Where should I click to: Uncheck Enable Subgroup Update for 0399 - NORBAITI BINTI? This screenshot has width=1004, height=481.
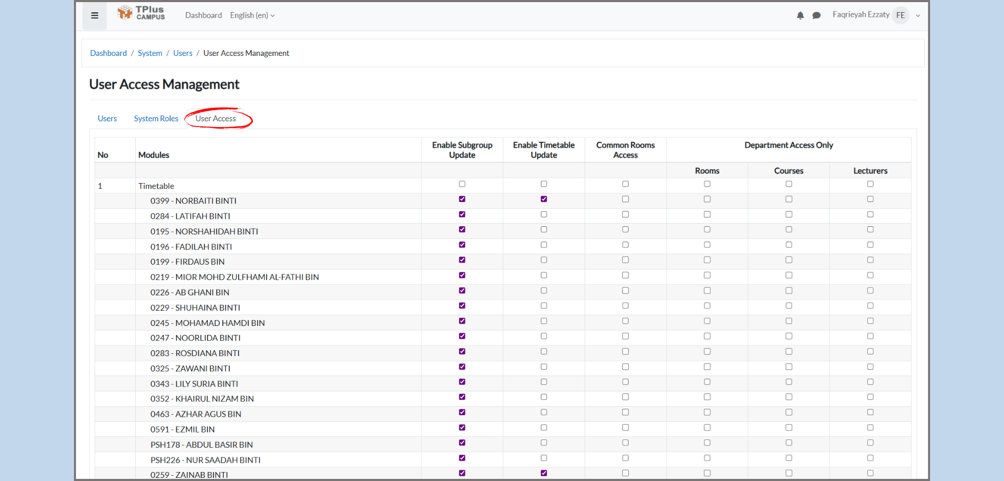tap(462, 199)
